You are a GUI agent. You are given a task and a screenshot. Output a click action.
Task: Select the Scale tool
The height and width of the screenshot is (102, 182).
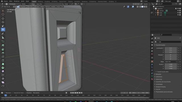(x=3, y=26)
